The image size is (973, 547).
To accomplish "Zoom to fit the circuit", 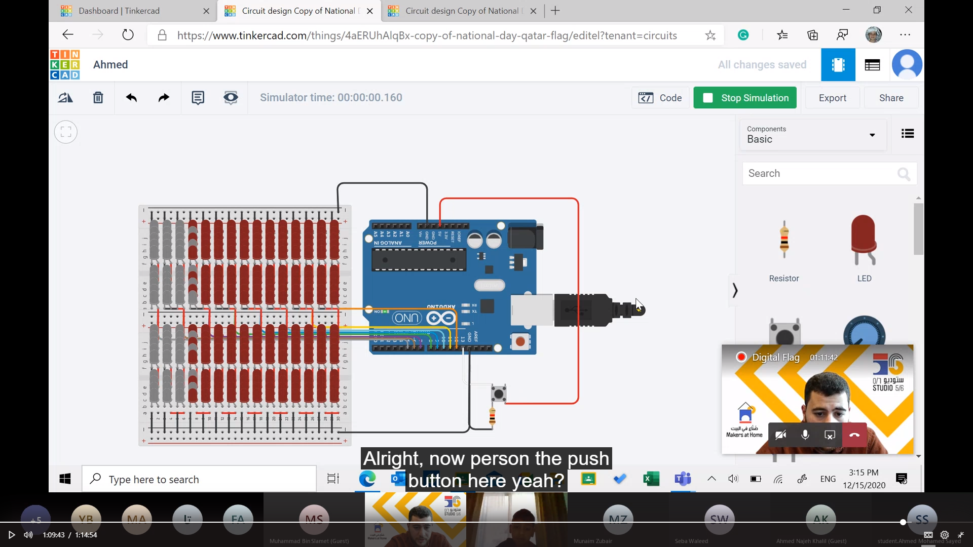I will 66,132.
